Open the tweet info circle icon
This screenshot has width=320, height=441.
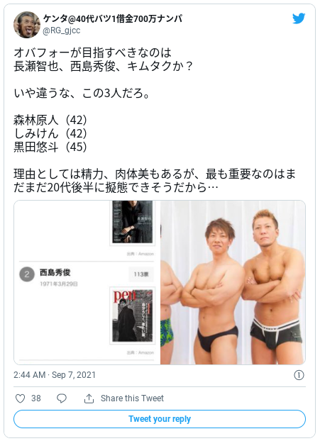[299, 375]
